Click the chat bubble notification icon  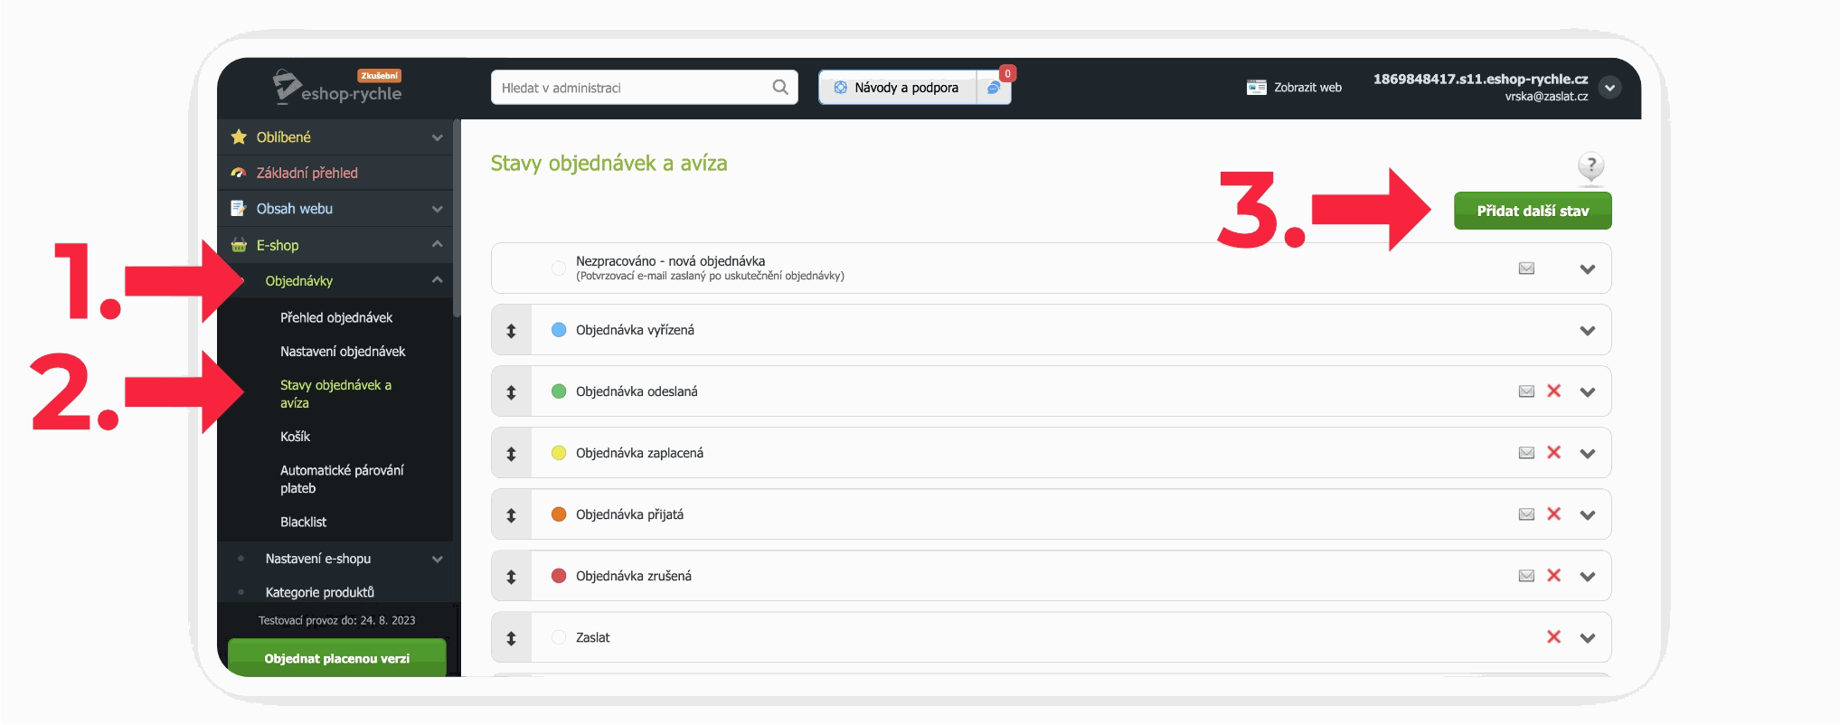point(994,88)
